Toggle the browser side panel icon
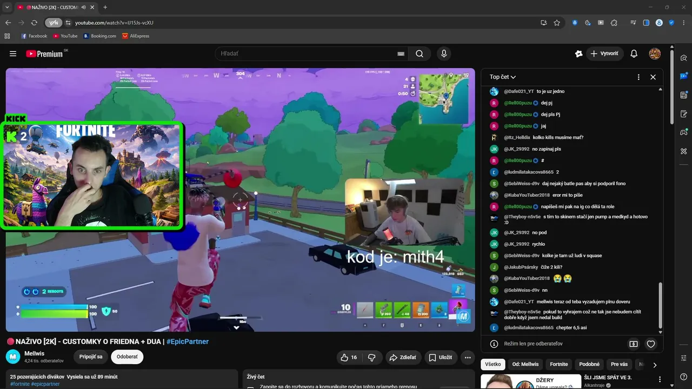The image size is (692, 389). pyautogui.click(x=646, y=23)
